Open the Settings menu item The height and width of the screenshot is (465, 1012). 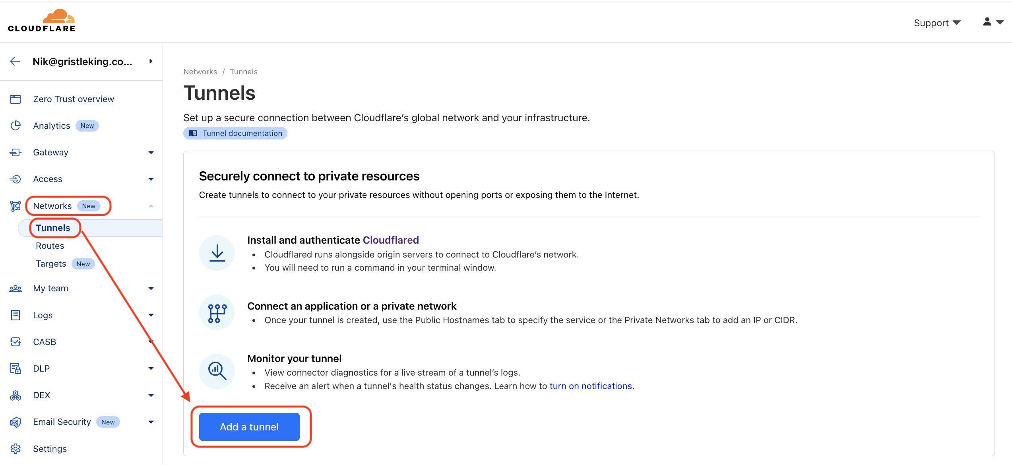(x=50, y=449)
